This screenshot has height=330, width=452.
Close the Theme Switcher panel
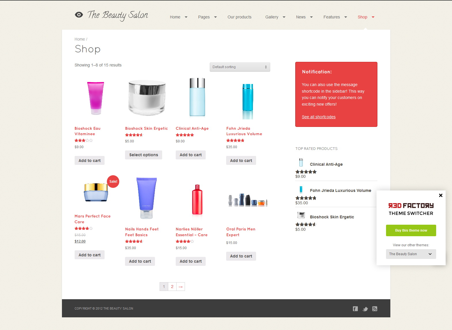[x=440, y=195]
